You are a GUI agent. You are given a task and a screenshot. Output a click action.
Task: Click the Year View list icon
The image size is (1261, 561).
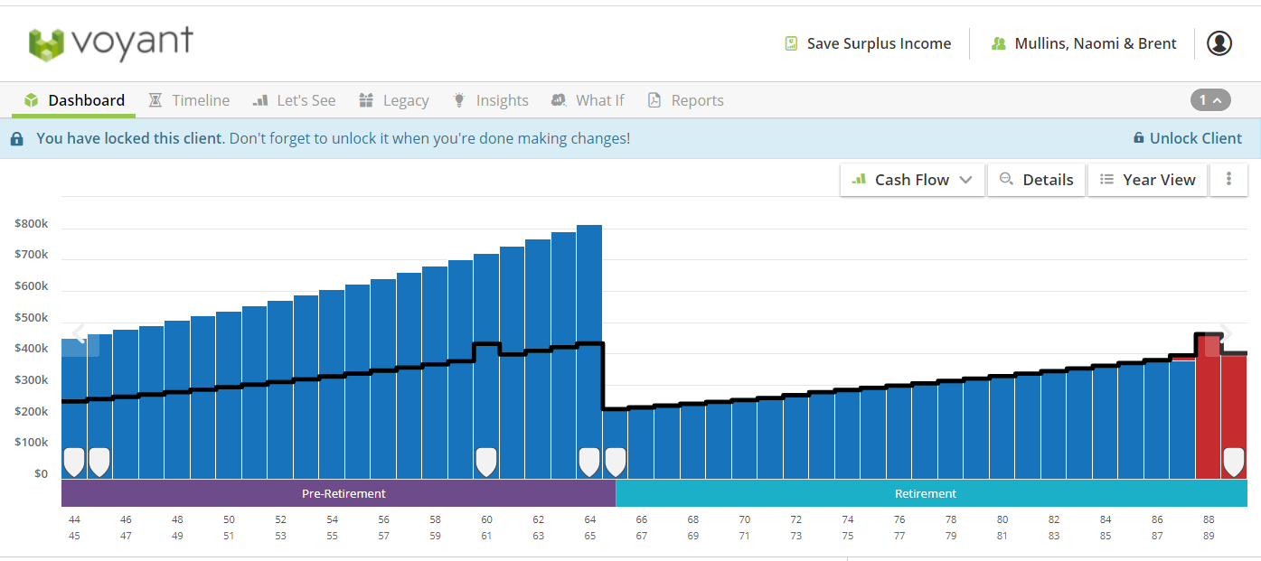[1106, 179]
